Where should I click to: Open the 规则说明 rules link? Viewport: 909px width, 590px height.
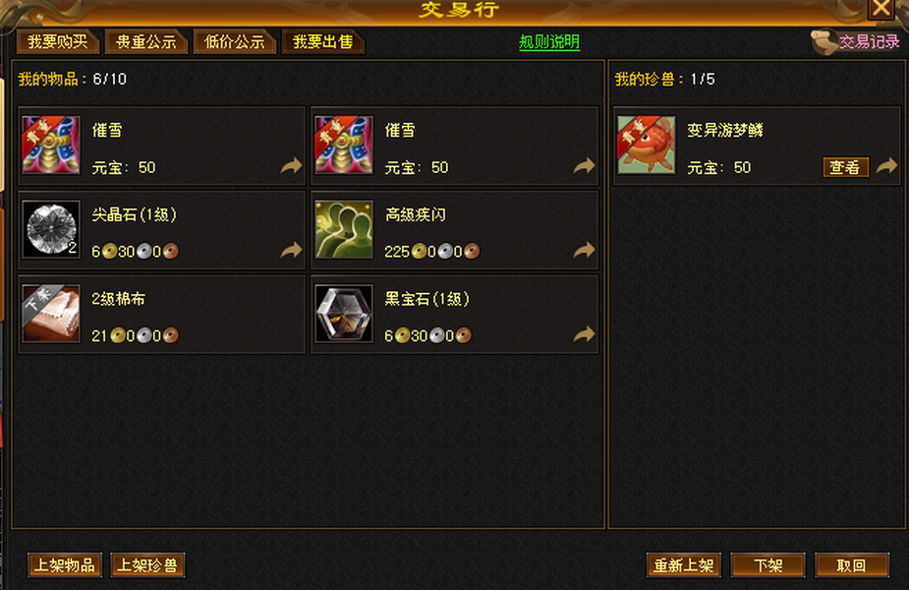(x=549, y=41)
